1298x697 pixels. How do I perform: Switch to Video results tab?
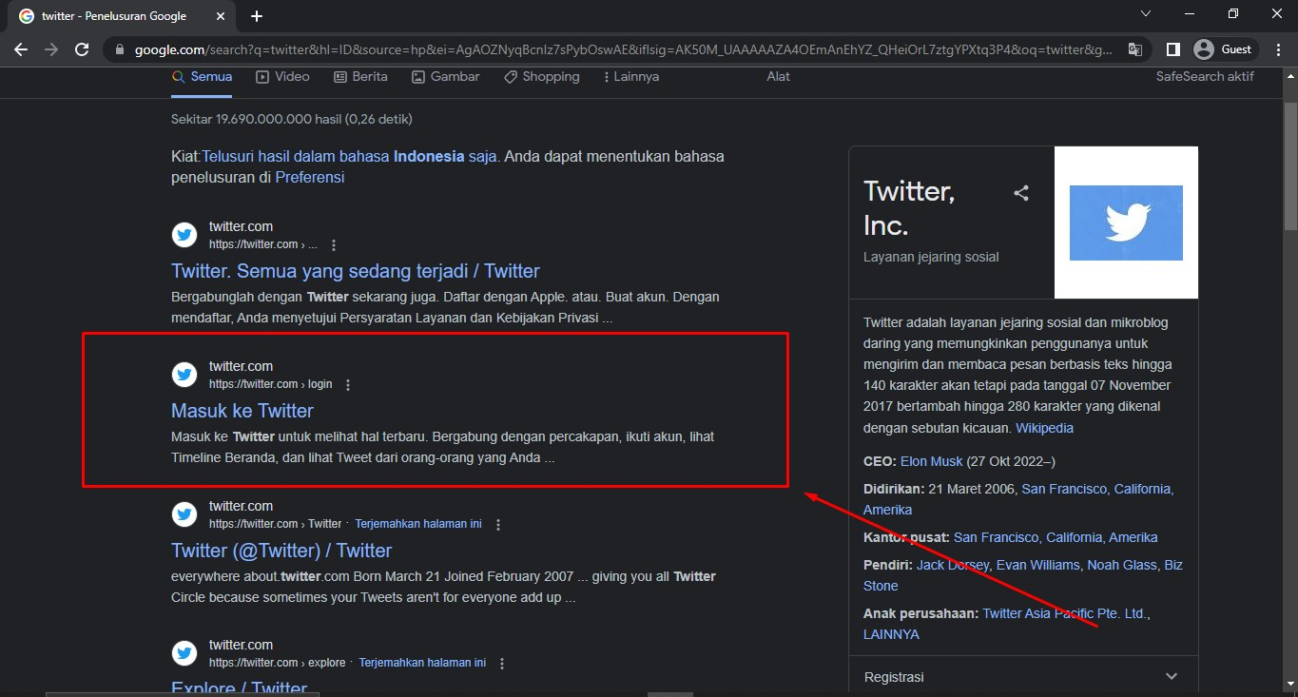tap(282, 76)
